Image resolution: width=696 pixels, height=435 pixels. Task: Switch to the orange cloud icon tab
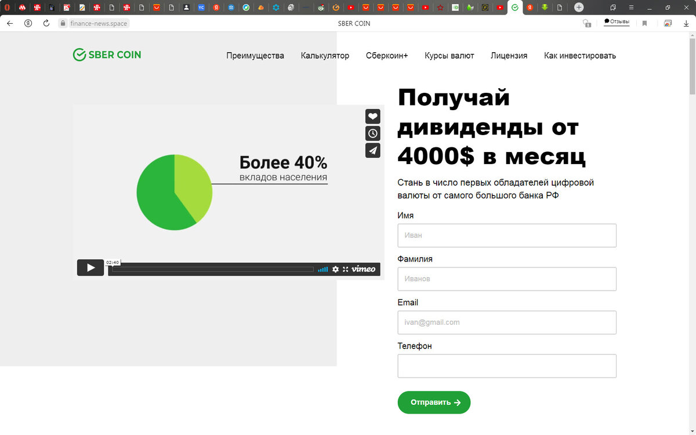coord(261,8)
